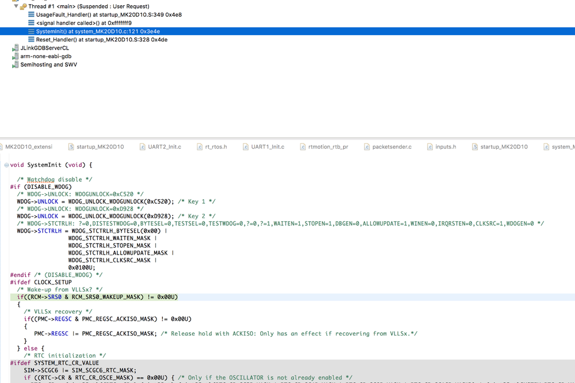
Task: Switch to the inputs.h tab
Action: [x=442, y=147]
